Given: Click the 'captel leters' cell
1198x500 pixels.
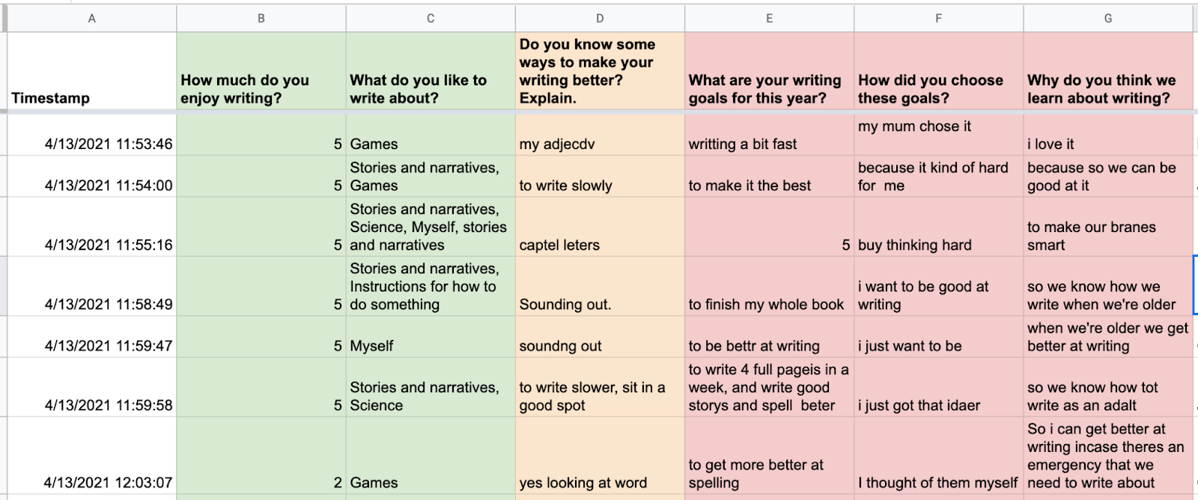Looking at the screenshot, I should coord(600,226).
